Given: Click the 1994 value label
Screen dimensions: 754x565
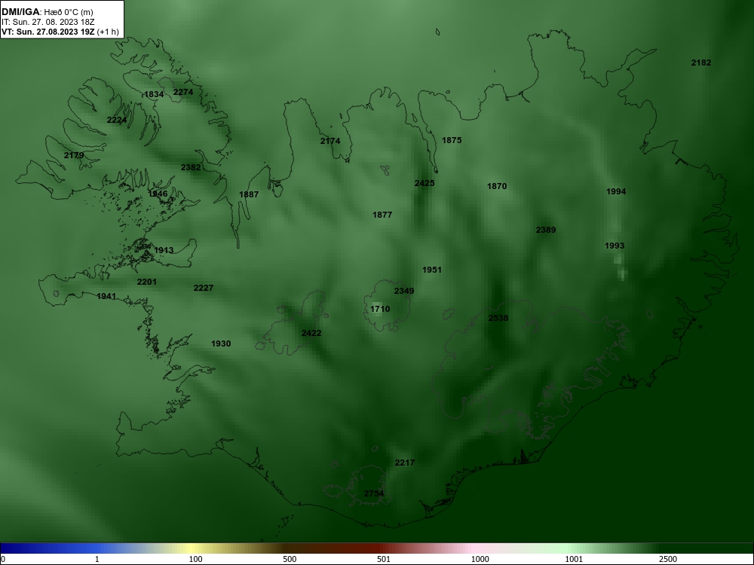Looking at the screenshot, I should [616, 191].
